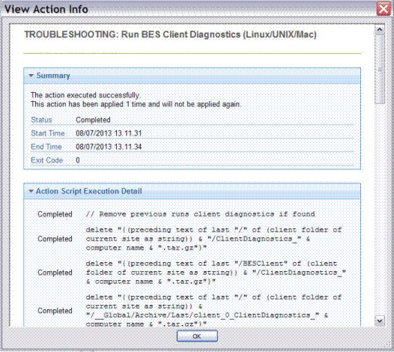Click the Completed status value
394x352 pixels.
click(x=93, y=120)
